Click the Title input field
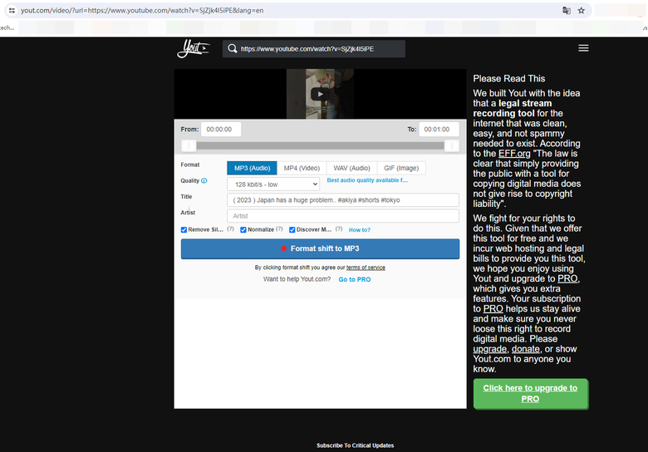 (x=343, y=200)
